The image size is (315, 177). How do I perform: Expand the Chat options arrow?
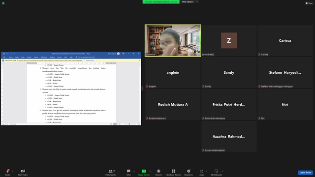134,171
